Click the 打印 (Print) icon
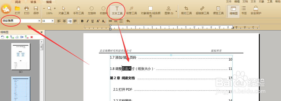The height and width of the screenshot is (101, 281). coord(27,8)
